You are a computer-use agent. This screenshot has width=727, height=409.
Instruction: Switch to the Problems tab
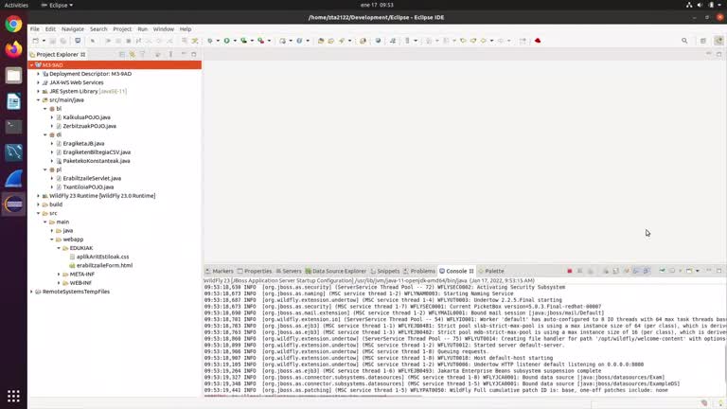tap(422, 271)
